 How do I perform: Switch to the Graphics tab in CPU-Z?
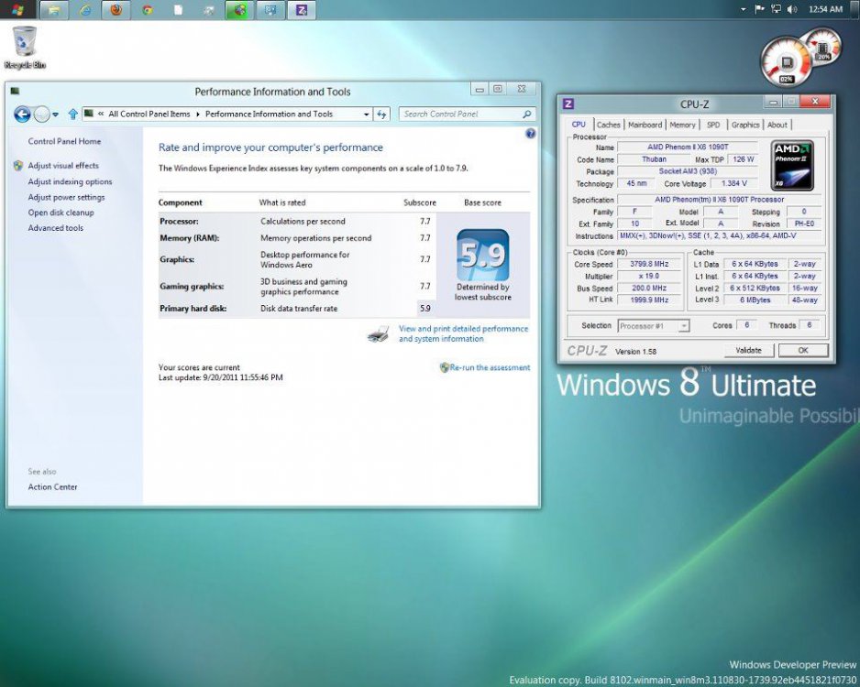coord(745,125)
